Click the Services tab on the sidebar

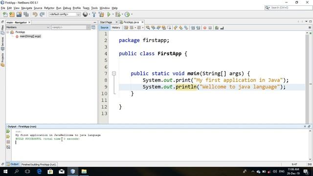(x=2, y=44)
